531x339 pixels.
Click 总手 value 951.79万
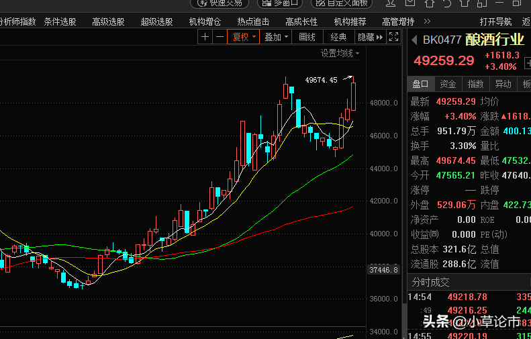click(456, 131)
